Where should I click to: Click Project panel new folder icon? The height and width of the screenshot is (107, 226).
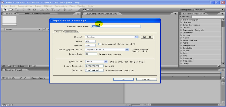(x=9, y=66)
